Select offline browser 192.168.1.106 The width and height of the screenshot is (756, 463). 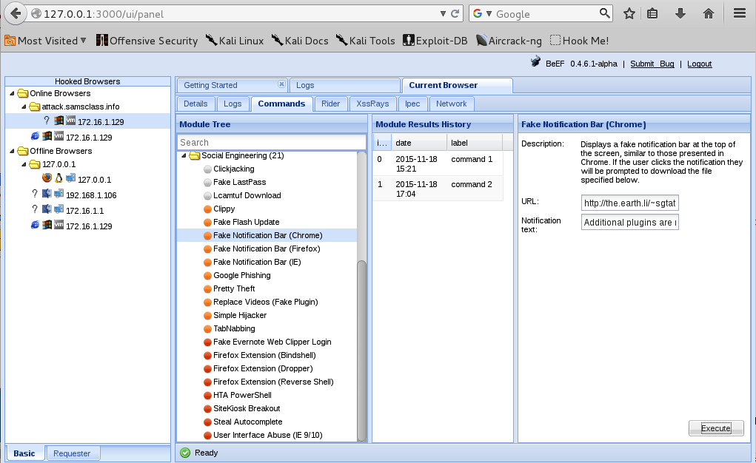(91, 195)
